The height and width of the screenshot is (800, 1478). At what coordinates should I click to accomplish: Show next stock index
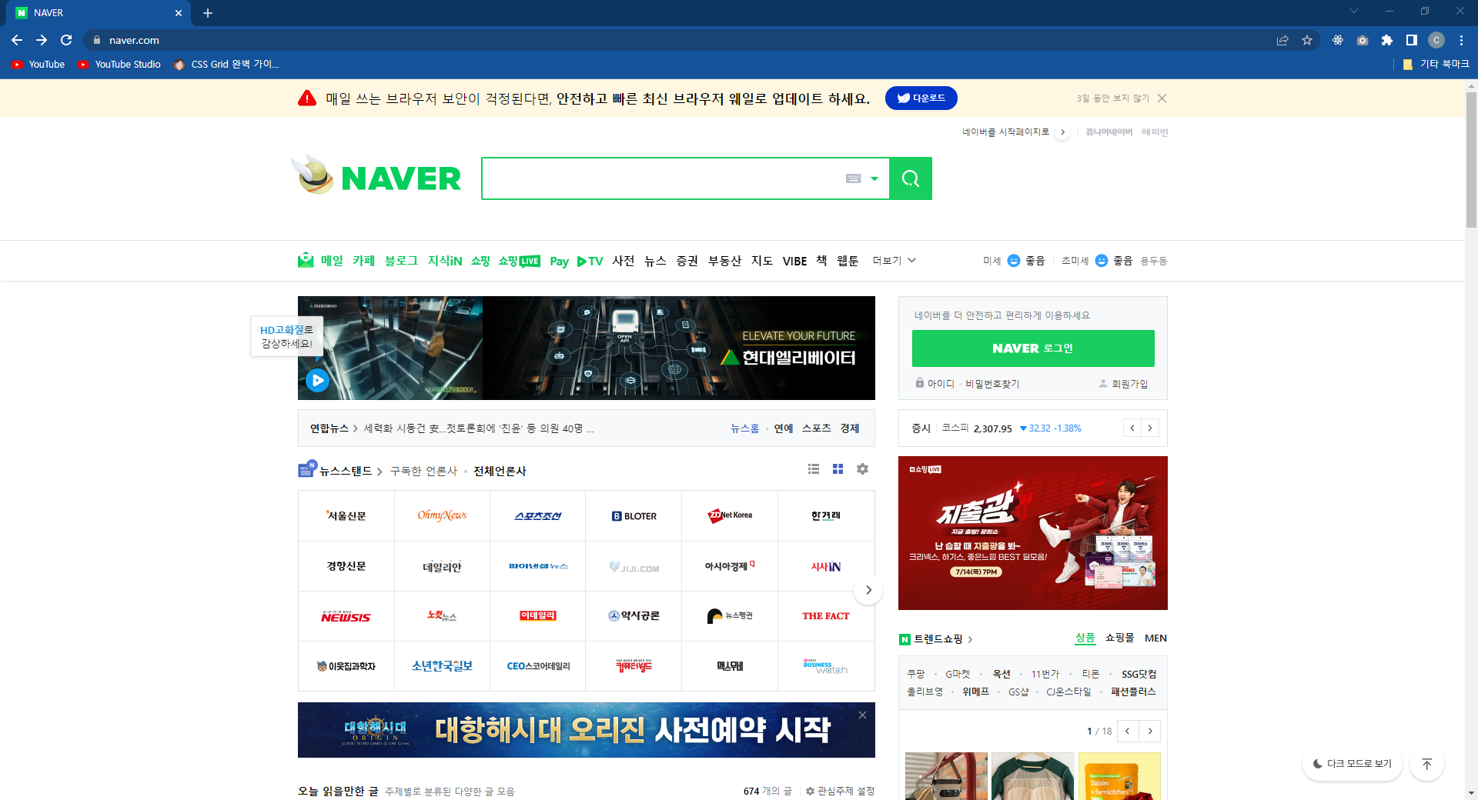[x=1150, y=428]
